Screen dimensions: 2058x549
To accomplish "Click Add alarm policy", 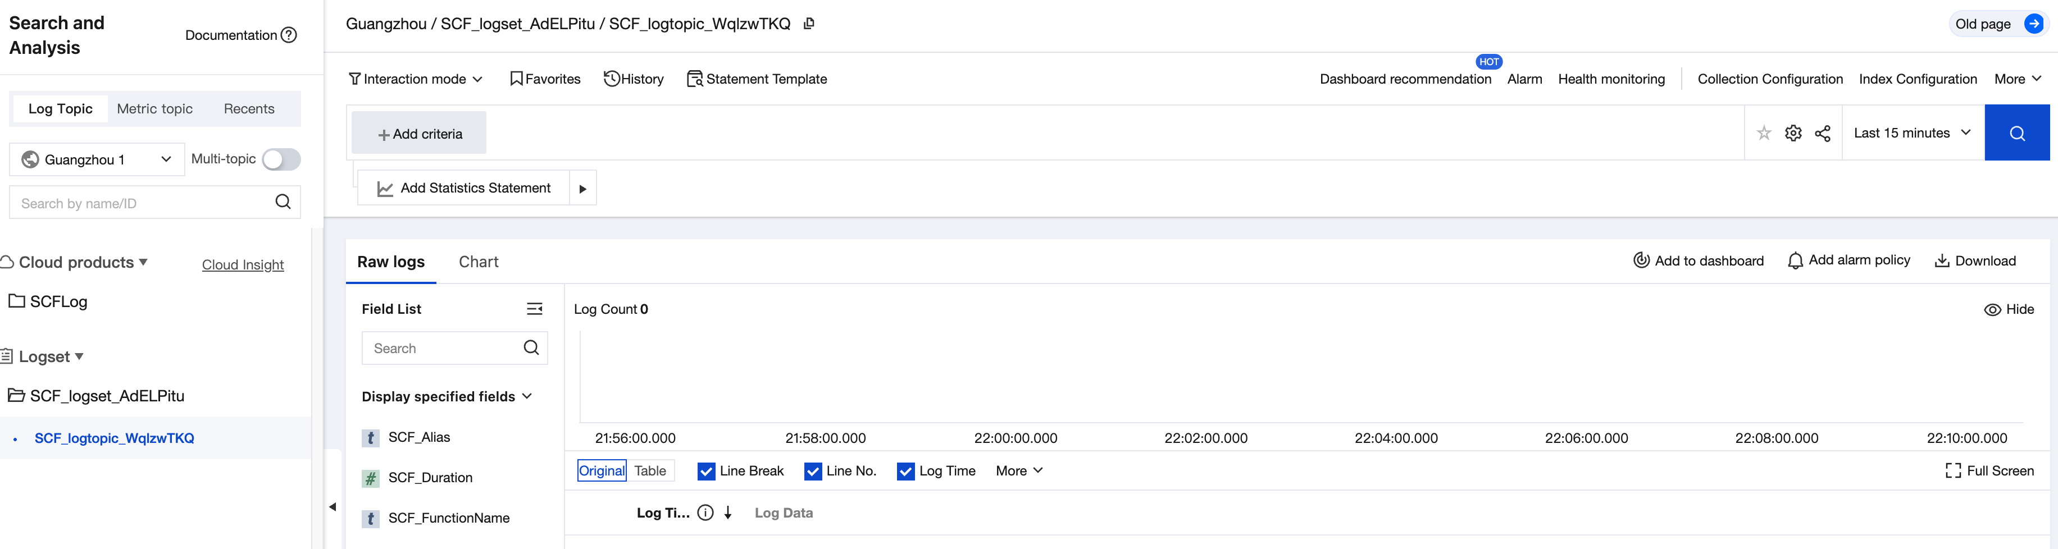I will (x=1848, y=260).
